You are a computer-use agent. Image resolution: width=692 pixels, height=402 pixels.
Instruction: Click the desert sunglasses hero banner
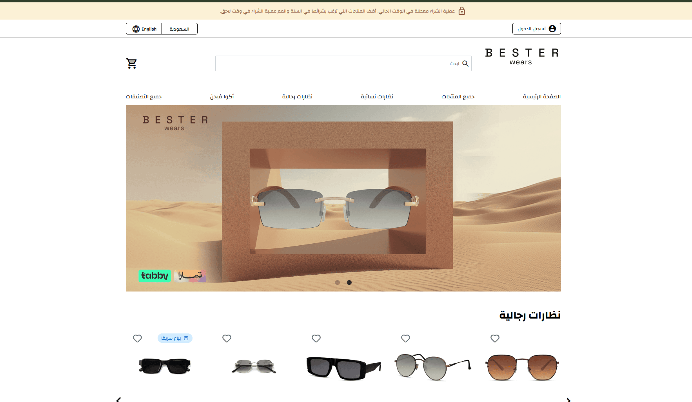coord(343,198)
